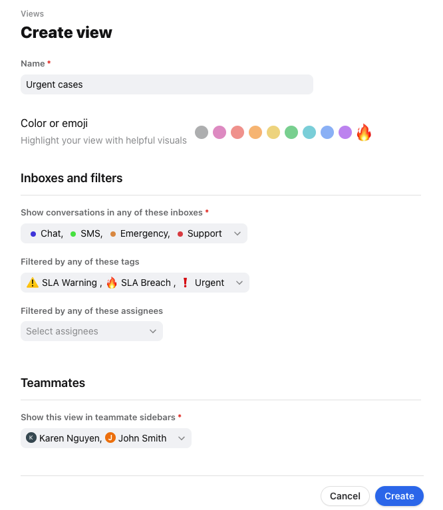Viewport: 443px width, 510px height.
Task: Click the green SMS inbox dot
Action: tap(73, 234)
